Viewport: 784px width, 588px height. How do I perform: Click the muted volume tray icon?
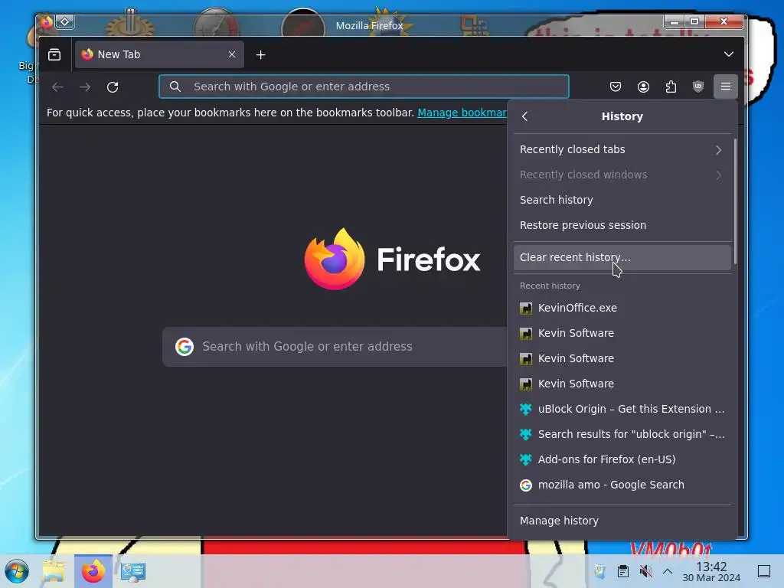click(x=645, y=571)
